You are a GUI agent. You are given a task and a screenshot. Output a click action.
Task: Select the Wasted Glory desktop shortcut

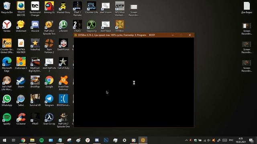pyautogui.click(x=63, y=8)
